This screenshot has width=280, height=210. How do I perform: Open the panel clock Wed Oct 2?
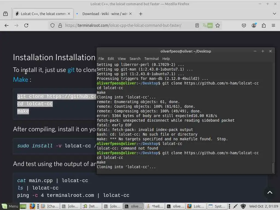264,206
